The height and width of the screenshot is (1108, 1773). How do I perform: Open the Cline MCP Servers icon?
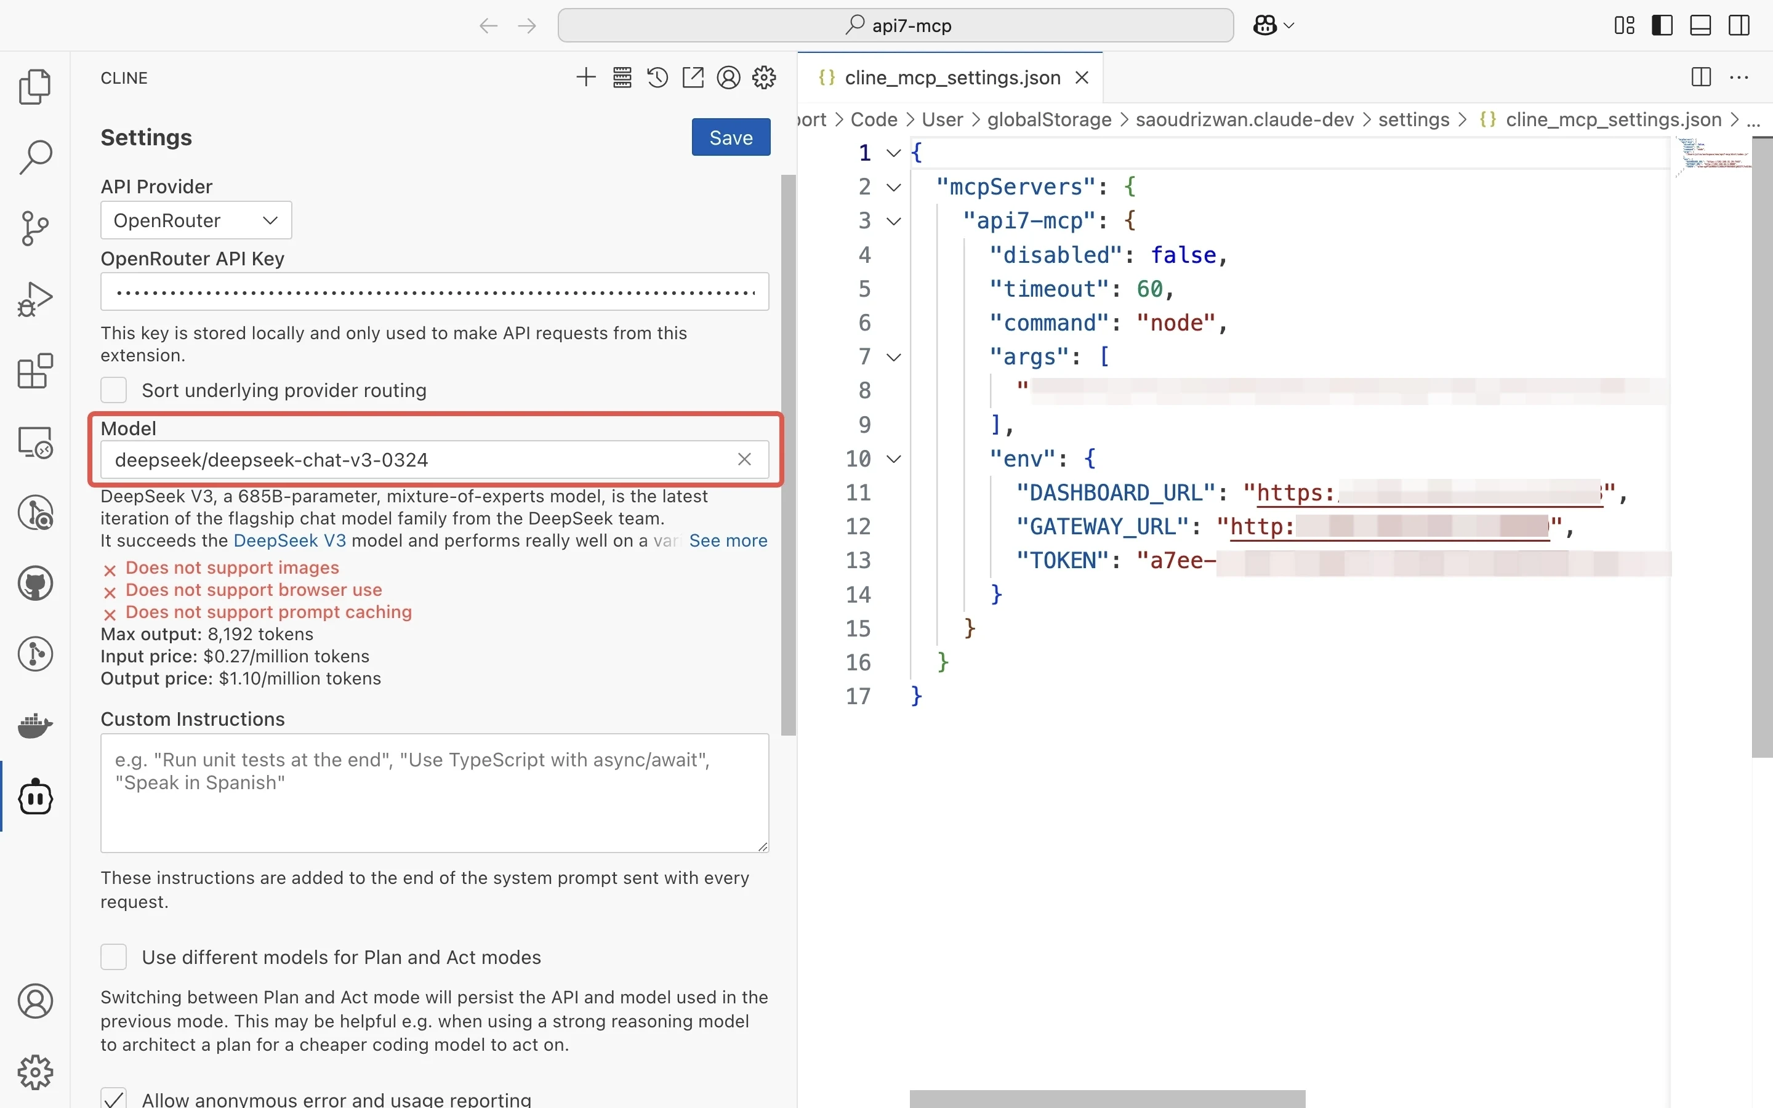click(x=622, y=78)
